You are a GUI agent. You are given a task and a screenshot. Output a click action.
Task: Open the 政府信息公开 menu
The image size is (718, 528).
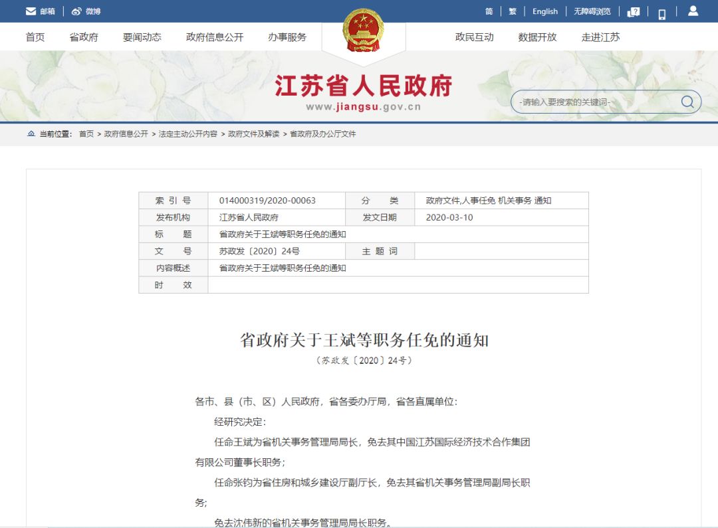click(215, 37)
